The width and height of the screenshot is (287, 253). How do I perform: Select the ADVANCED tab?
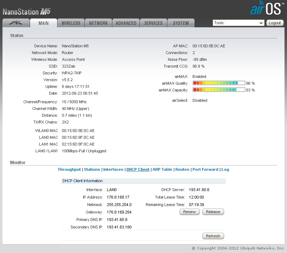(x=126, y=23)
